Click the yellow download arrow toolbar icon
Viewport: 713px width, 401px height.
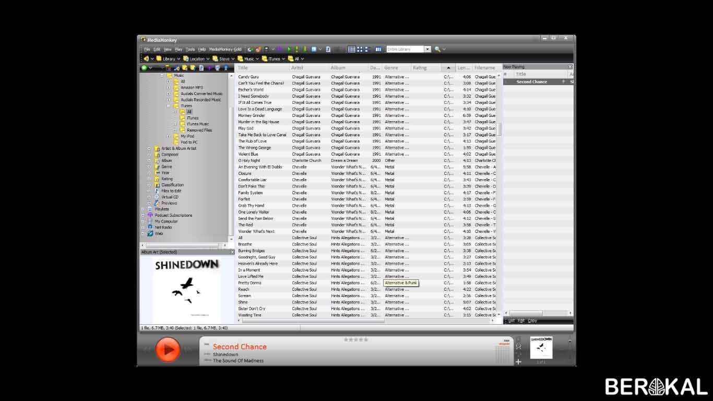coord(305,49)
